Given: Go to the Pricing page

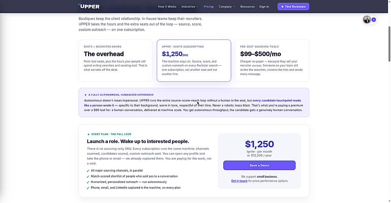Looking at the screenshot, I should click(208, 7).
